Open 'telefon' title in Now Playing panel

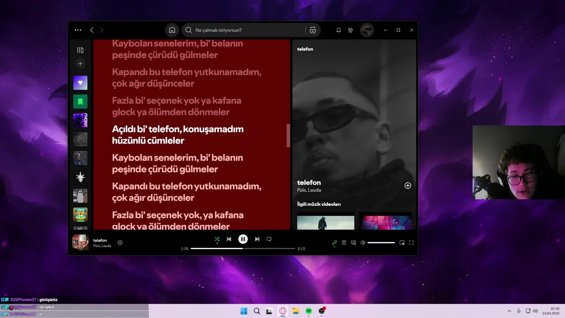point(309,182)
